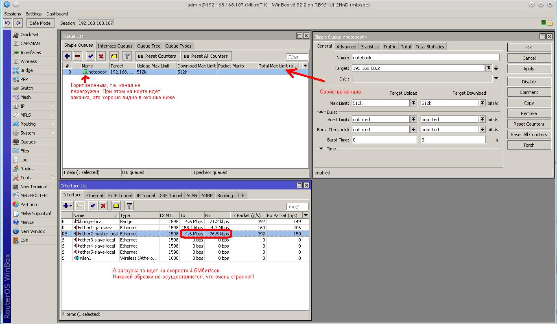
Task: Click the filter funnel icon in Queue List
Action: [x=127, y=56]
